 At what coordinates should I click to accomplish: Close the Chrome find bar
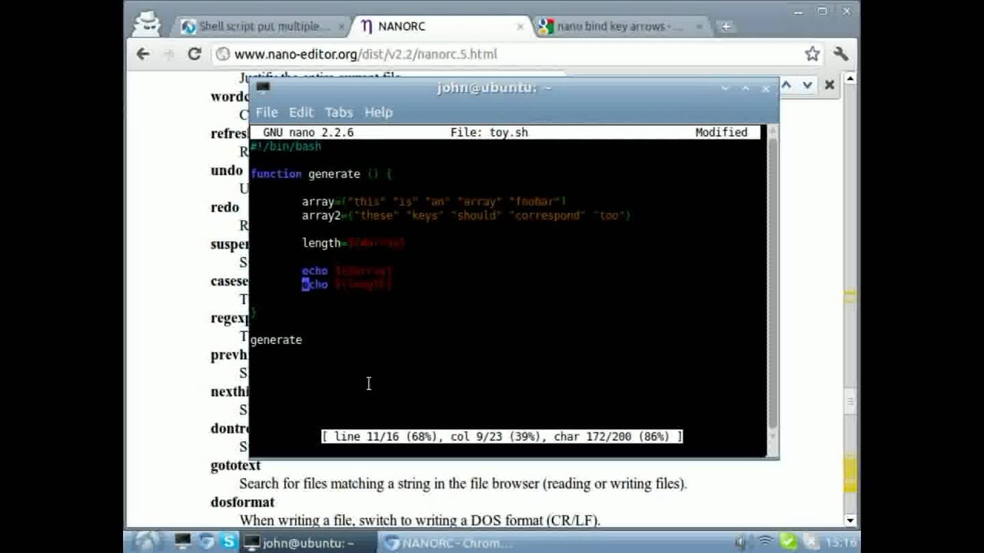click(829, 85)
